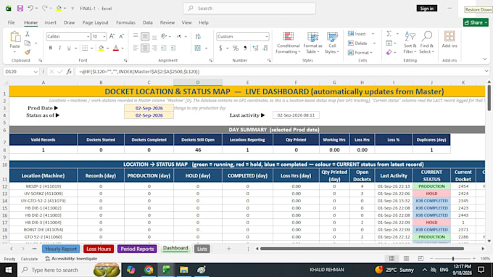
Task: Switch to the Insert ribbon tab
Action: coord(50,22)
